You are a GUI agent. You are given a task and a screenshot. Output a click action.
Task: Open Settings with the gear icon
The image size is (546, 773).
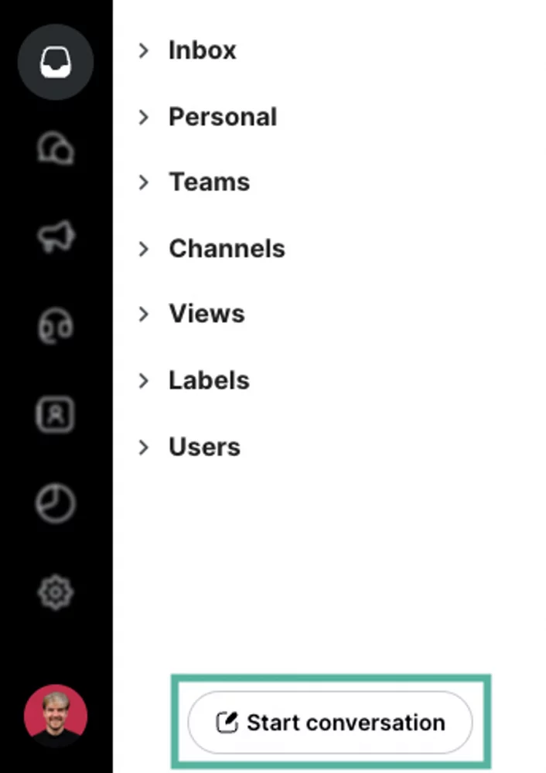coord(55,592)
